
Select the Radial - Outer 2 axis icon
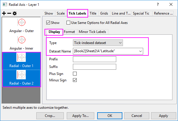tap(21, 75)
